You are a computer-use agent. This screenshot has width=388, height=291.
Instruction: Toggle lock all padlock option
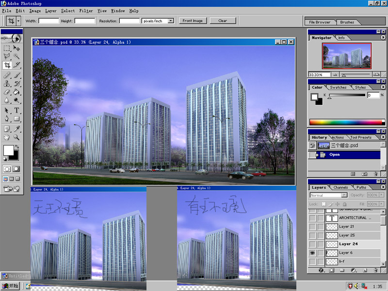pos(344,204)
